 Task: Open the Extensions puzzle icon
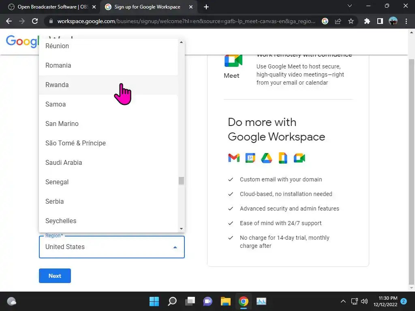pyautogui.click(x=367, y=21)
